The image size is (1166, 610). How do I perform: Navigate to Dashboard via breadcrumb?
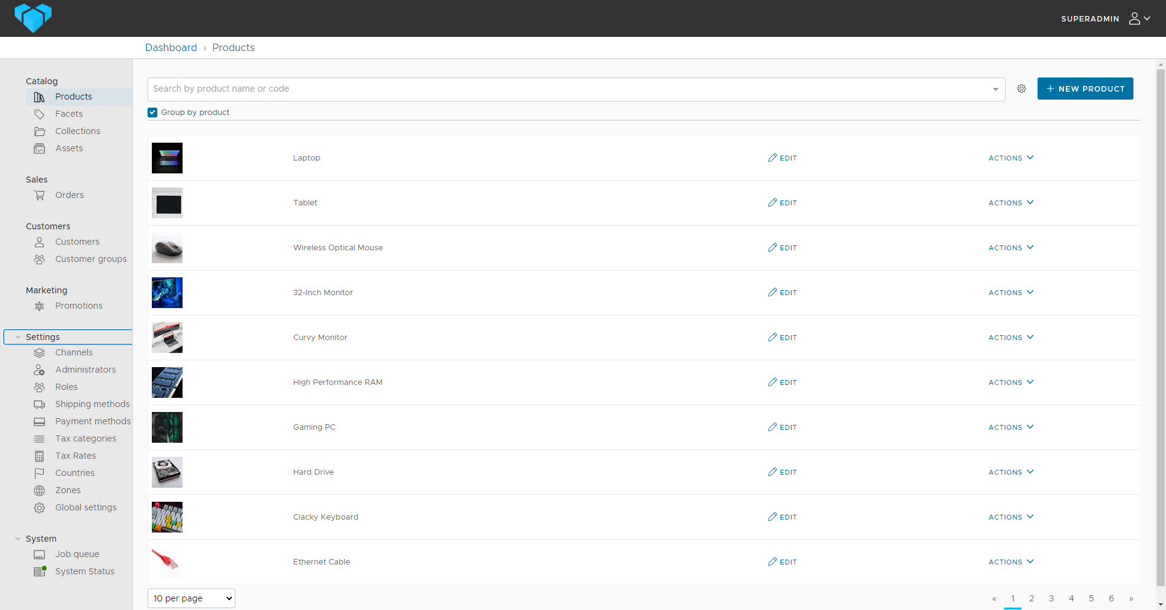pyautogui.click(x=171, y=47)
